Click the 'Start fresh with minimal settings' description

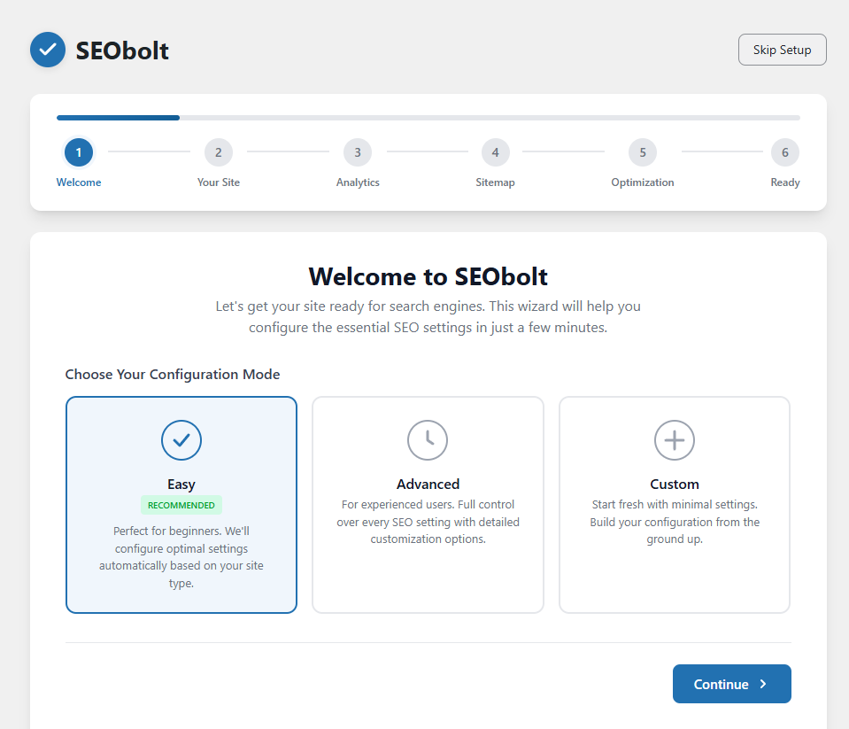(x=674, y=522)
